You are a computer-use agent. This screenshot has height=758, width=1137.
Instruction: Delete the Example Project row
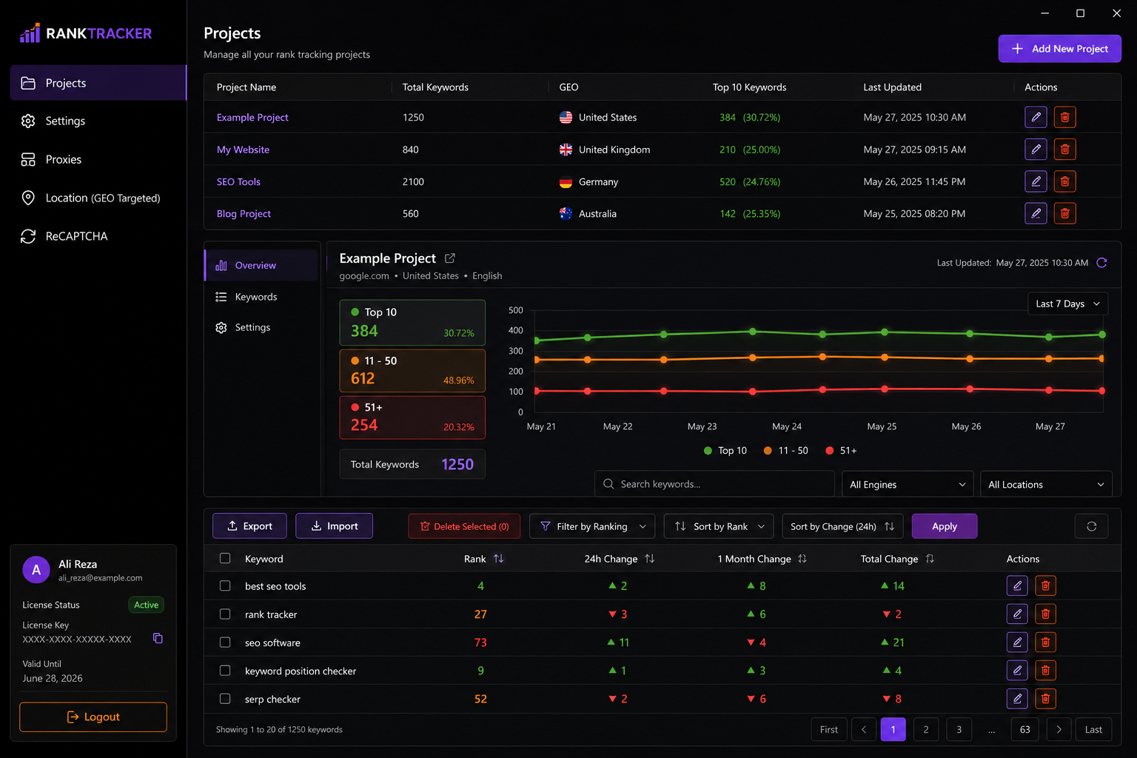1064,117
